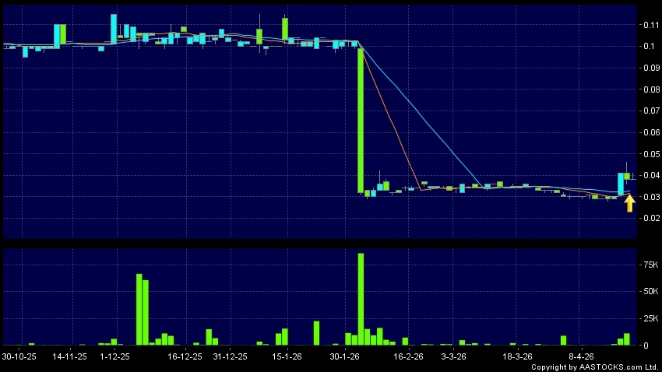Click the yellow up arrow marker
Screen dimensions: 662x372
coord(629,204)
